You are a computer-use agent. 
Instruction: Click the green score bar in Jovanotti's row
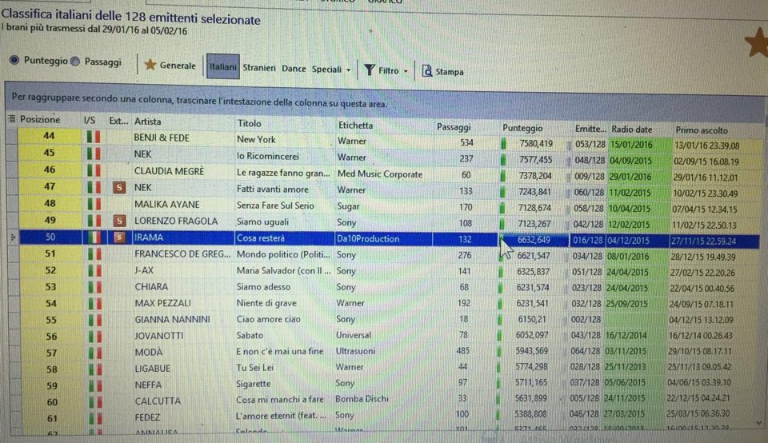(503, 336)
